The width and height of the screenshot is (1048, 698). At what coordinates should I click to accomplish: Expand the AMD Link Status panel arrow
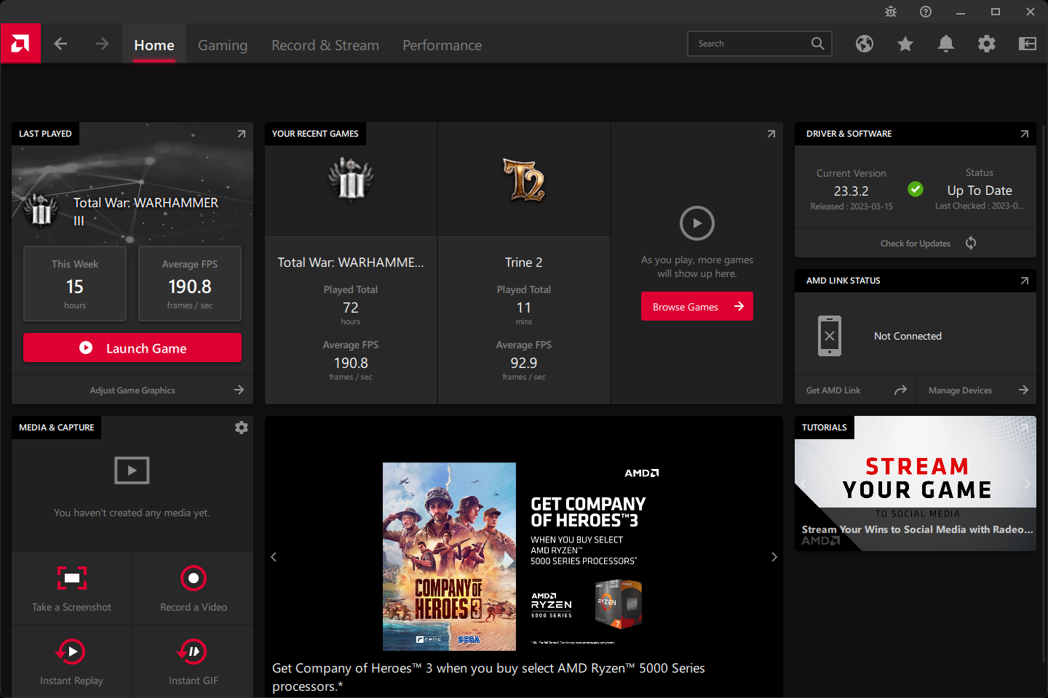1025,281
